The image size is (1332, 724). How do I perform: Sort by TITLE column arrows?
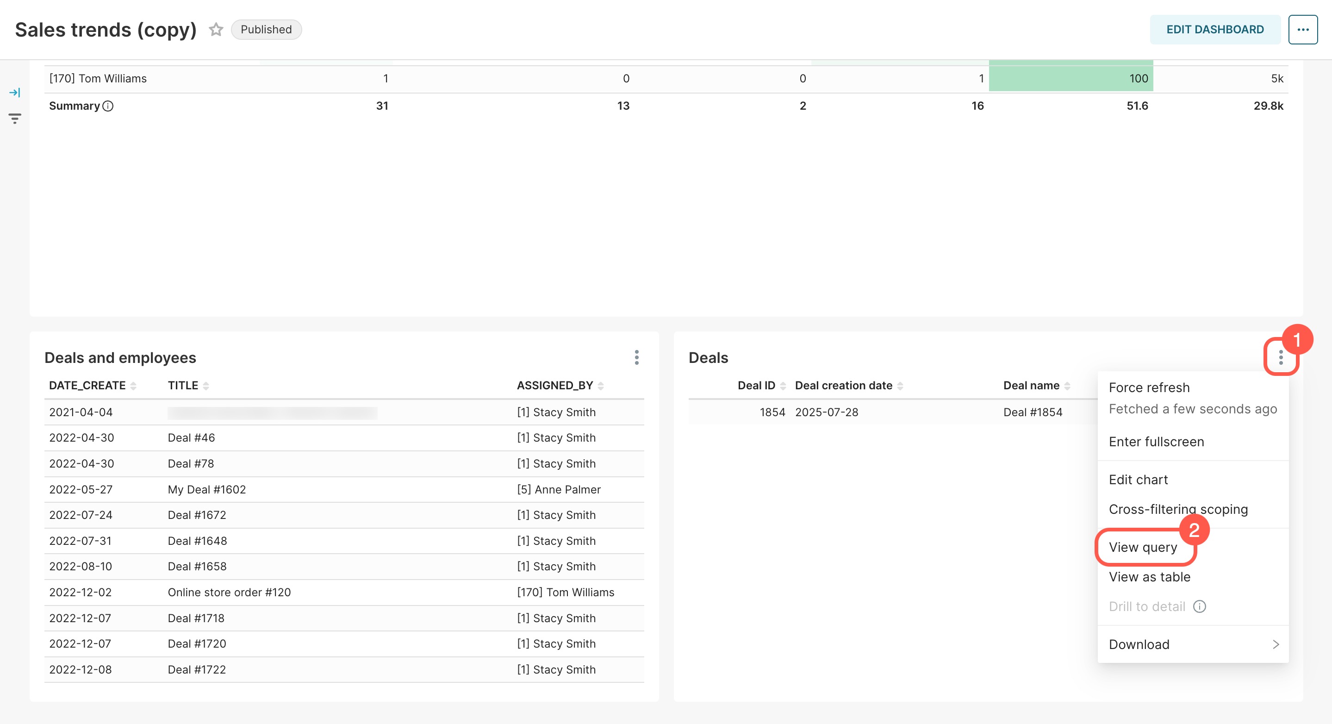pyautogui.click(x=206, y=386)
